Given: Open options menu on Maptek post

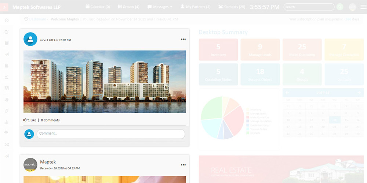Looking at the screenshot, I should click(x=183, y=165).
